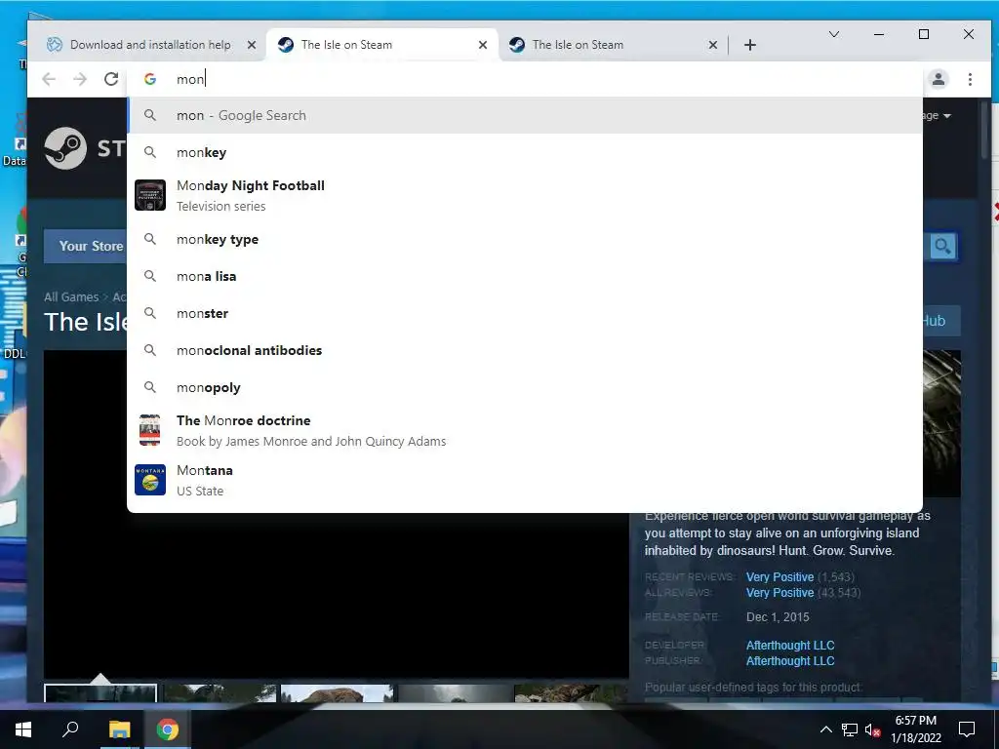Pick the 'monopoly' suggestion
999x749 pixels.
pyautogui.click(x=525, y=387)
